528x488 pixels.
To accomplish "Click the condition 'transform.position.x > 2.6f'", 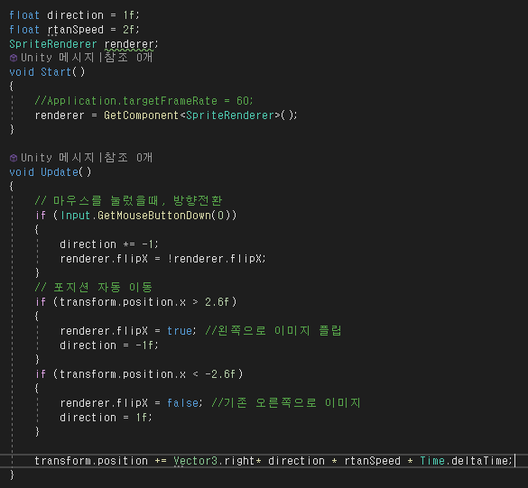I will (x=144, y=302).
